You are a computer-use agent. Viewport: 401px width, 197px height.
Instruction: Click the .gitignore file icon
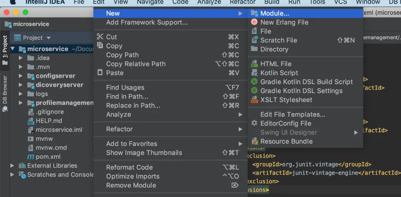31,112
